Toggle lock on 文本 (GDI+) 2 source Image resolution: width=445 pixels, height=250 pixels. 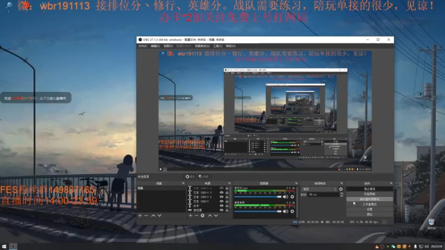227,197
